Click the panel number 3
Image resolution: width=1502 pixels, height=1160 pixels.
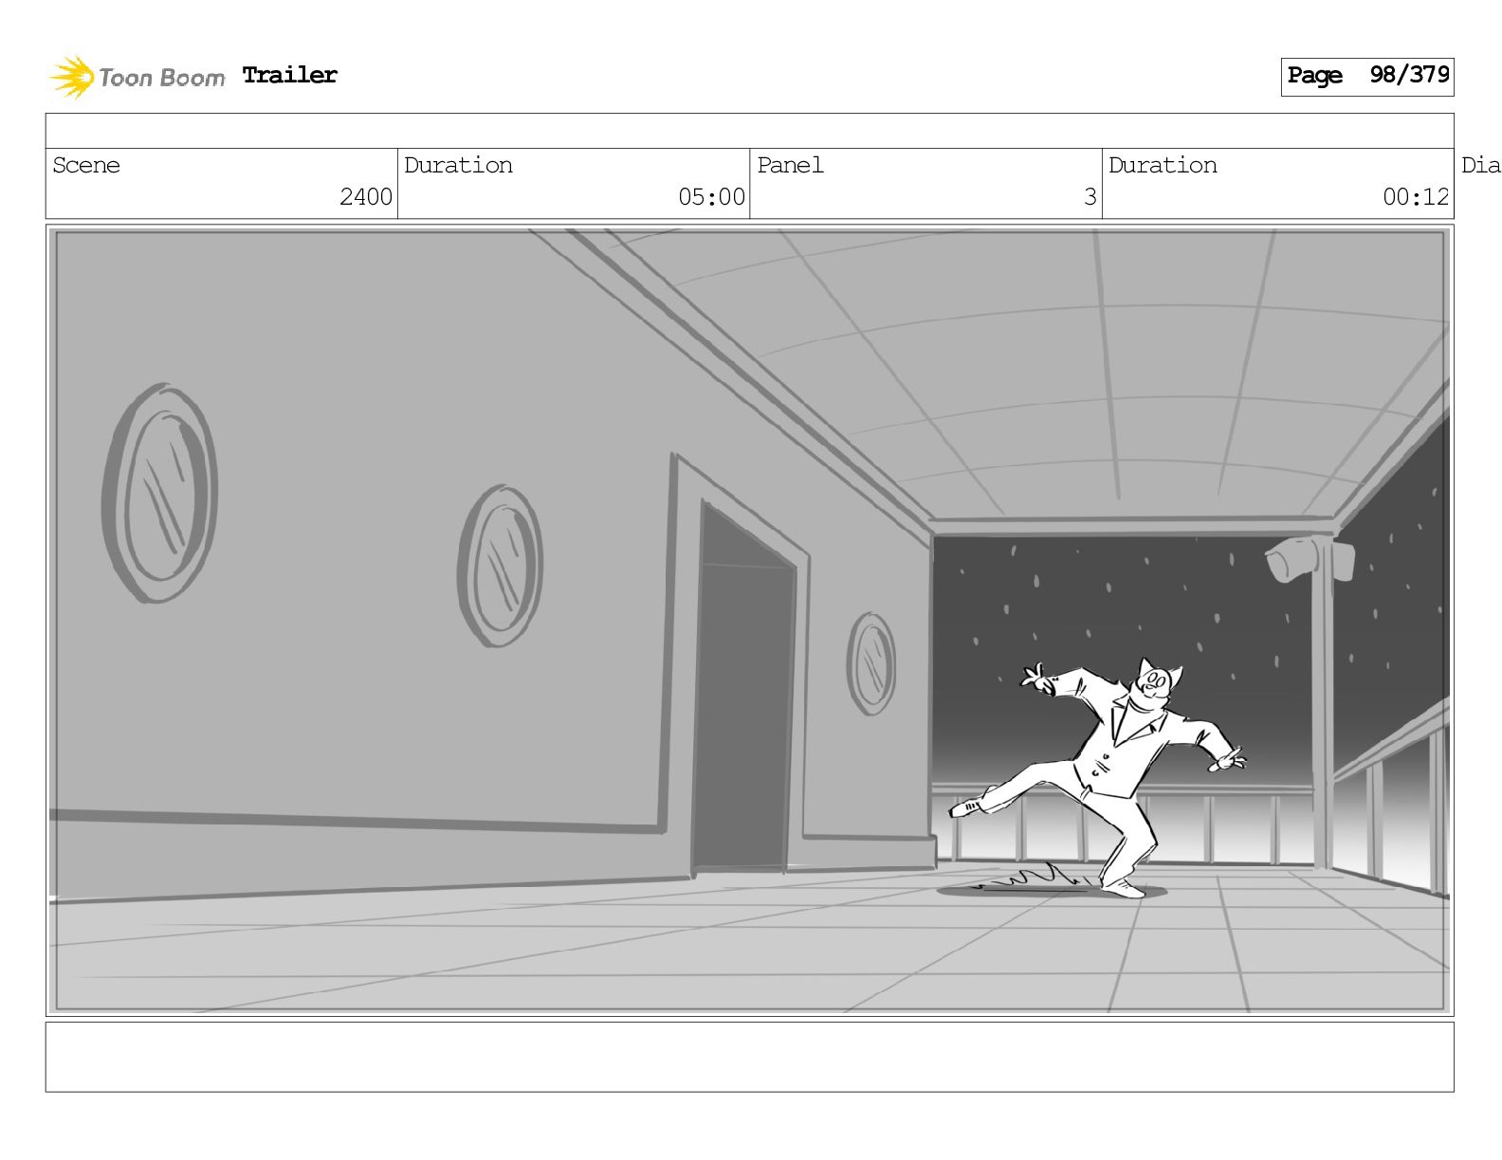(x=1090, y=197)
